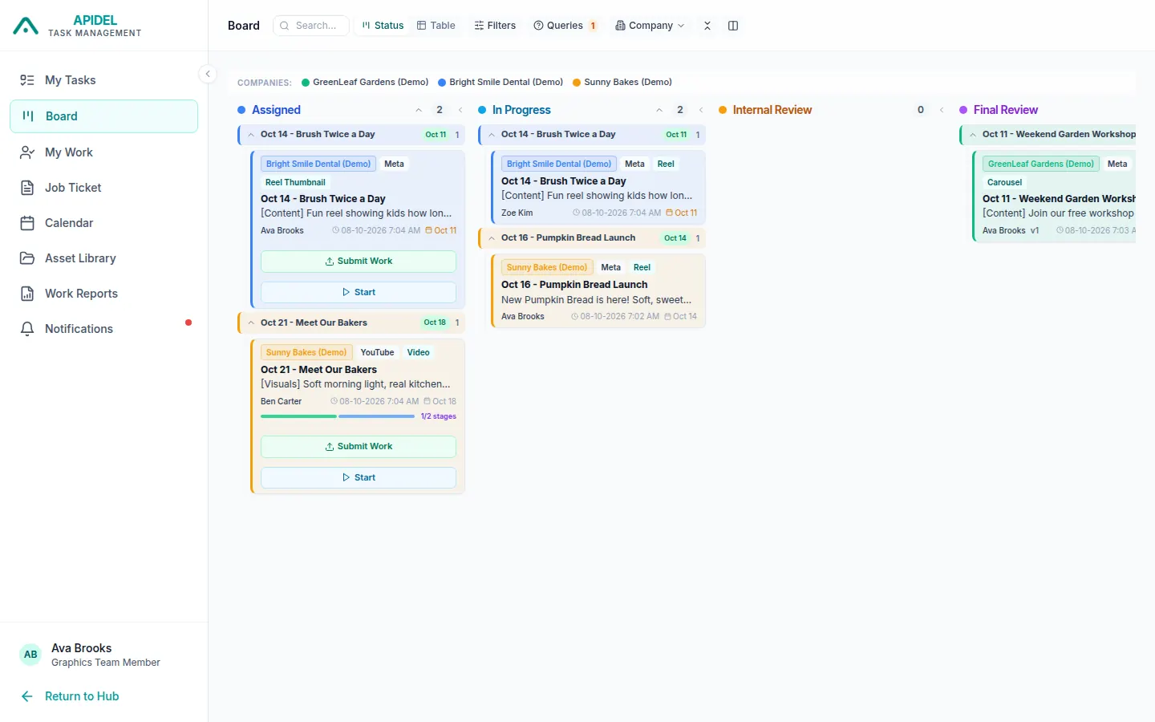1155x722 pixels.
Task: Collapse the sidebar with the chevron button
Action: pos(208,74)
